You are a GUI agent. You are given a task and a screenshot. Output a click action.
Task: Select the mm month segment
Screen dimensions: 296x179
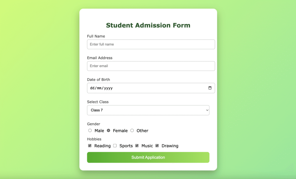99,88
